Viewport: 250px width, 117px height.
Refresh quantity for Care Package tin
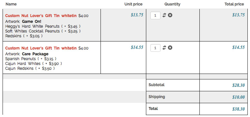tap(164, 48)
